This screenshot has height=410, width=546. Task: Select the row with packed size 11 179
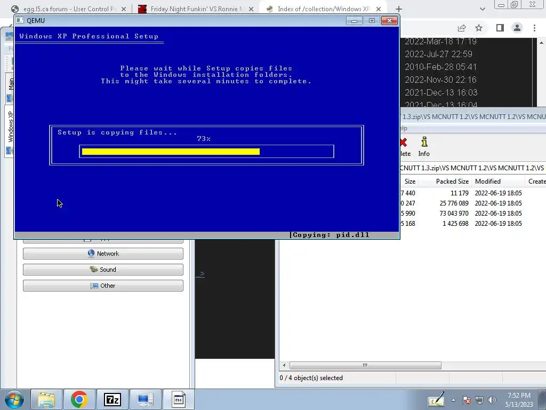pyautogui.click(x=473, y=193)
